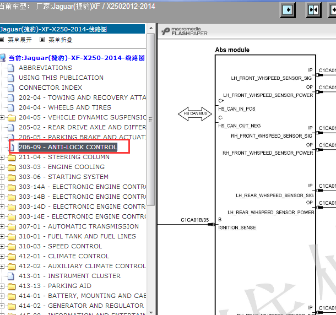The width and height of the screenshot is (336, 315).
Task: Click the Jaguar XF-X250-2014 panel header bar
Action: [72, 29]
